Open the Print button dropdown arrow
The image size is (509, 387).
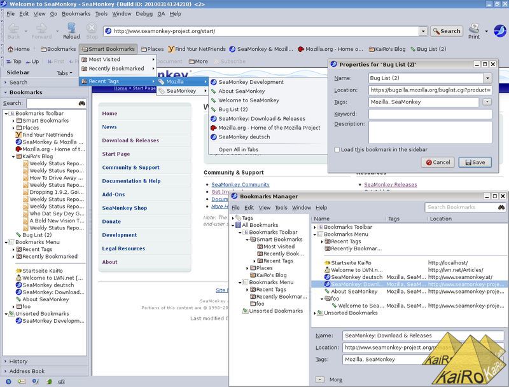pyautogui.click(x=486, y=31)
